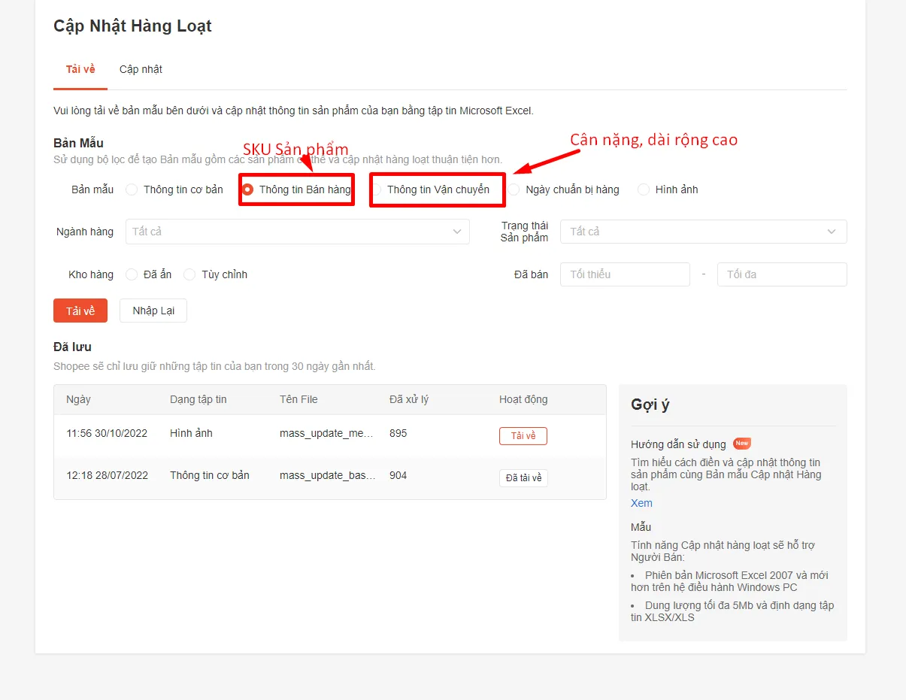This screenshot has height=700, width=906.
Task: Click the orange Tải về button
Action: pos(80,311)
